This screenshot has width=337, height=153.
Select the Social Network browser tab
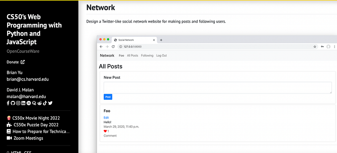[134, 40]
